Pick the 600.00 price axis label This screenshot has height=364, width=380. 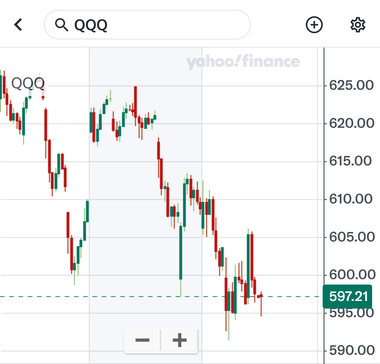tap(350, 275)
